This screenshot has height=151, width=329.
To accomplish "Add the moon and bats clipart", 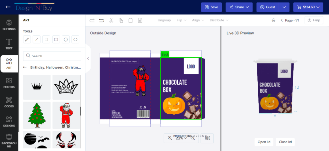I will 37,140.
